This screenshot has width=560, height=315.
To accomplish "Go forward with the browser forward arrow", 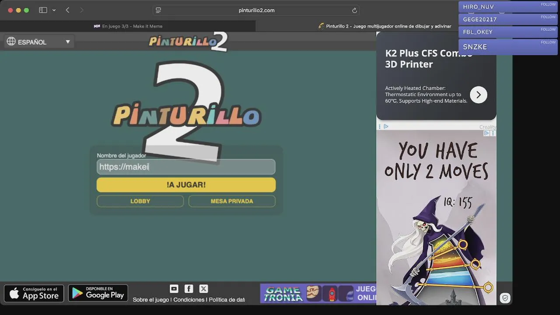I will [81, 10].
